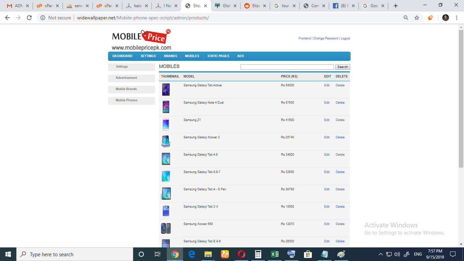Open a new browser tab
Viewport: 464px width, 261px height.
point(395,6)
